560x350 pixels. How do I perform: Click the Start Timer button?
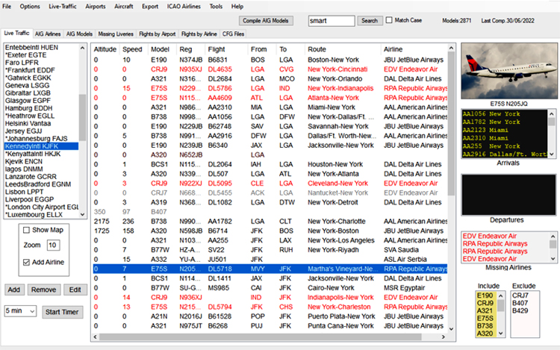(x=62, y=312)
